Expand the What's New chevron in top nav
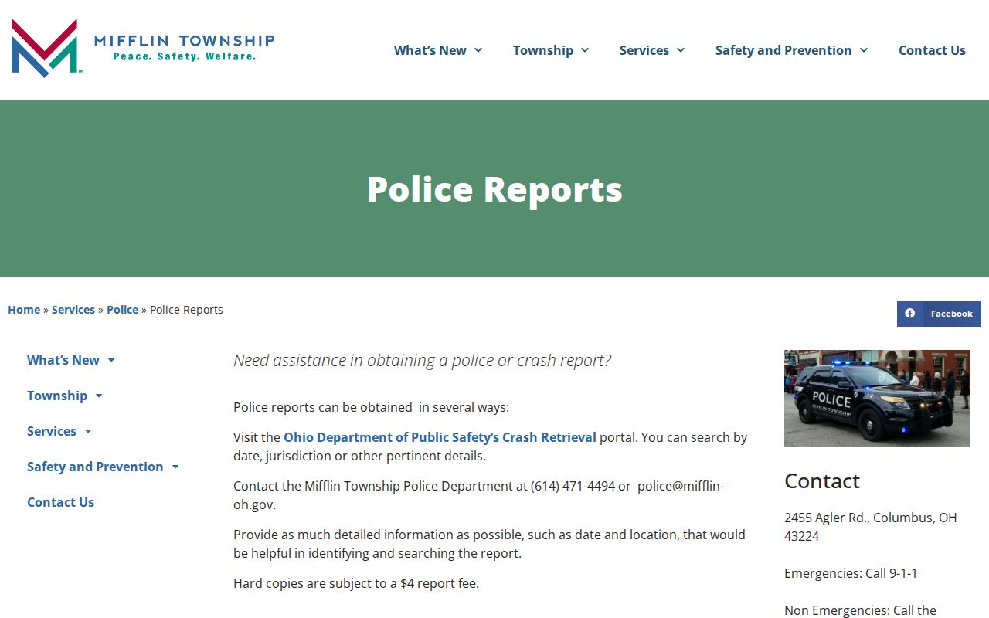Screen dimensions: 989x618 click(478, 50)
